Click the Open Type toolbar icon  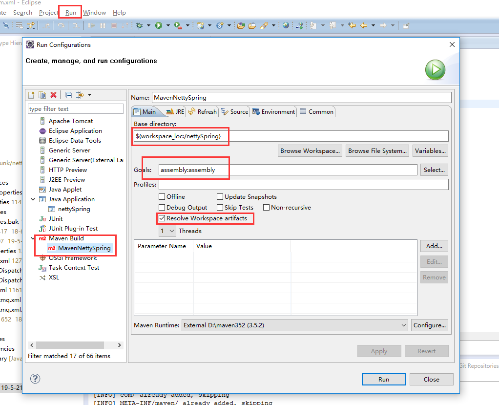(x=241, y=25)
